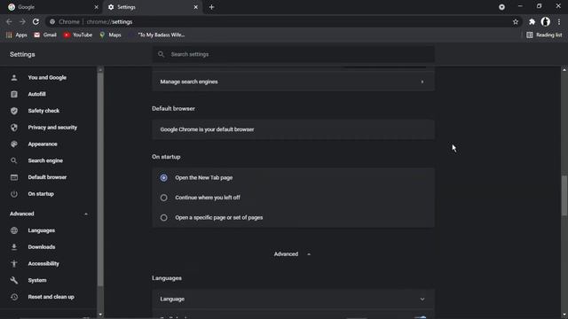The image size is (568, 319).
Task: Click the circular icon beside the minimize button
Action: 501,7
